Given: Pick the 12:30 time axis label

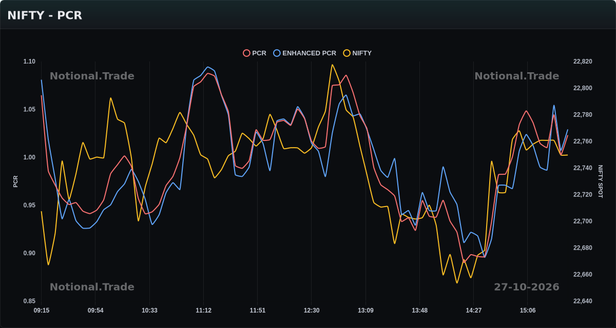Looking at the screenshot, I should [x=312, y=311].
